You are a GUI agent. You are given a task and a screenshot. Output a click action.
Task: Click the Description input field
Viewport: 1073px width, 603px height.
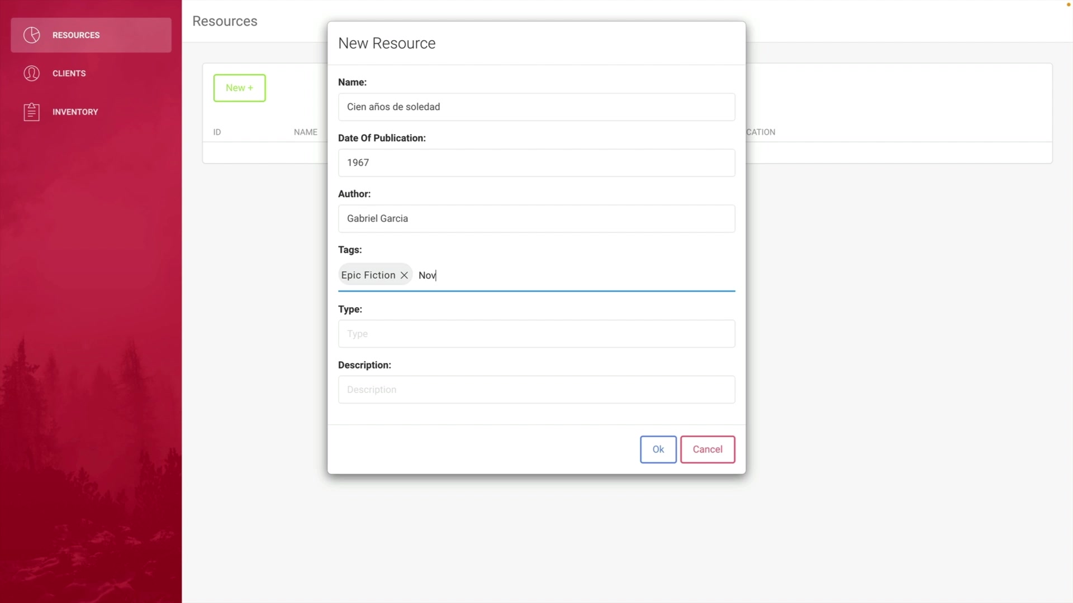point(536,390)
